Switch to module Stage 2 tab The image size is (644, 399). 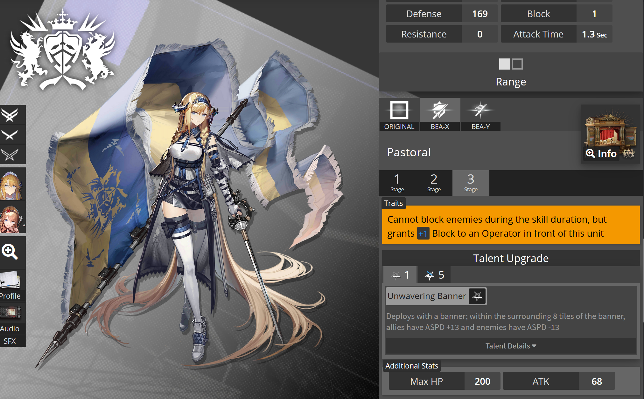point(434,183)
